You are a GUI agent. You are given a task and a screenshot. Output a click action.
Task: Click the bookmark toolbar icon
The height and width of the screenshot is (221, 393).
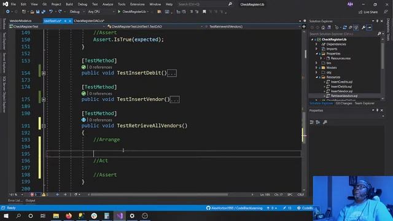204,12
